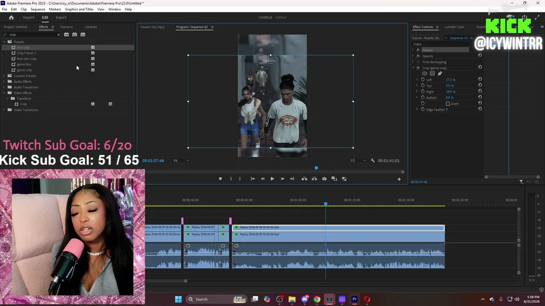Step back one frame

(x=262, y=179)
